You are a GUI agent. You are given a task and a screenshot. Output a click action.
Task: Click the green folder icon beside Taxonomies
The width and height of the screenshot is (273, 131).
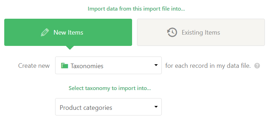[x=65, y=66]
